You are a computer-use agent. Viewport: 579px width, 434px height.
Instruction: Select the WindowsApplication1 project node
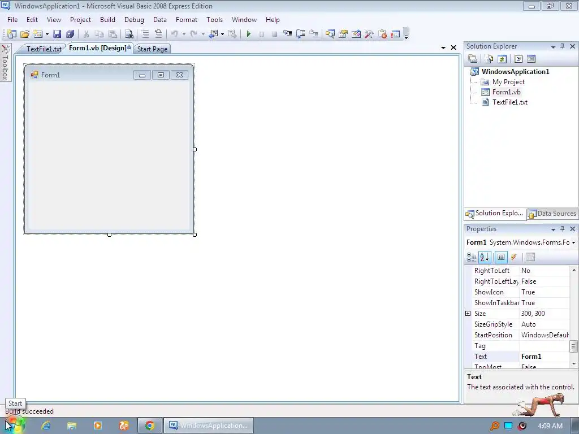coord(515,72)
